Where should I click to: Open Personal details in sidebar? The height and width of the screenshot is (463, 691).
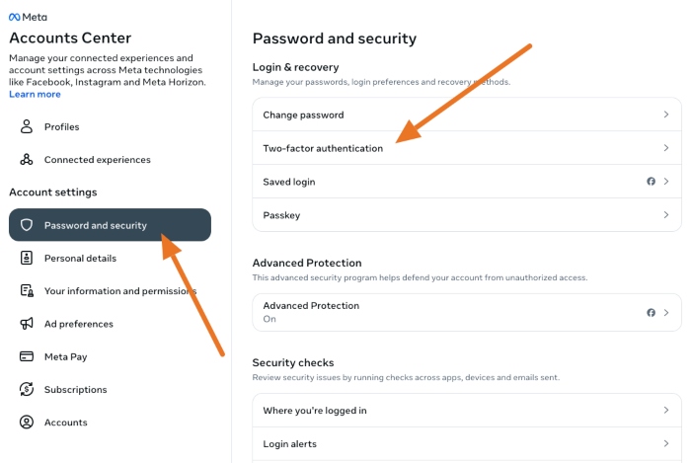[x=80, y=258]
